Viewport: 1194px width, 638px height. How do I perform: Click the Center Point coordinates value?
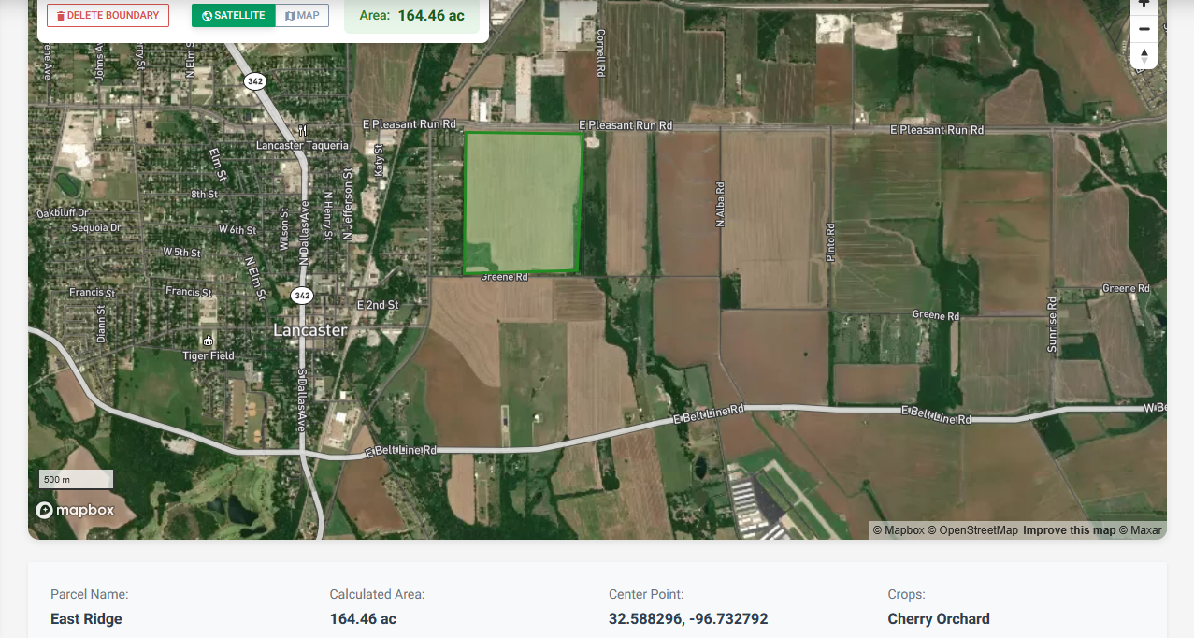pos(688,619)
